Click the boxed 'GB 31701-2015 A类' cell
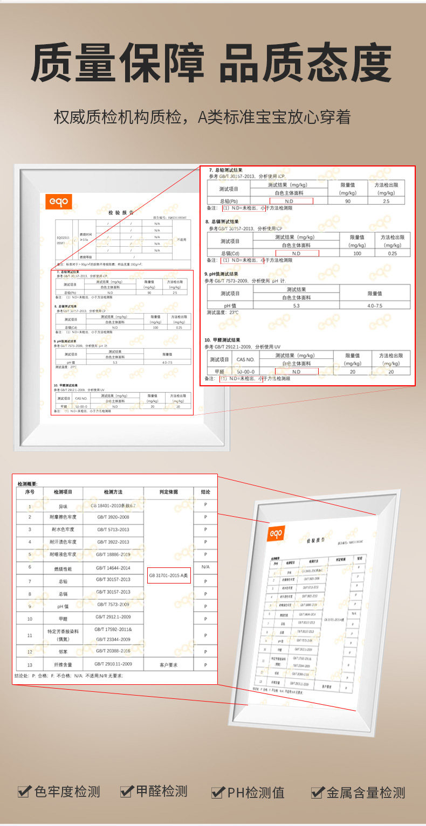Viewport: 426px width, 826px height. 169,576
